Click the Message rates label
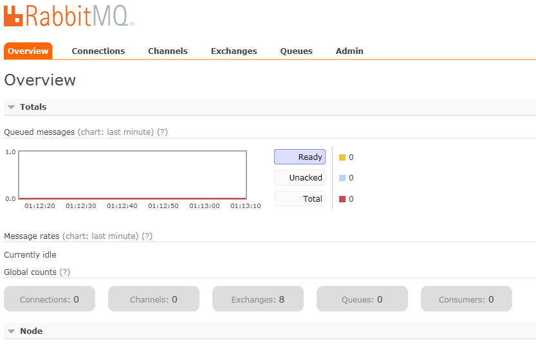536x352 pixels. coord(32,236)
